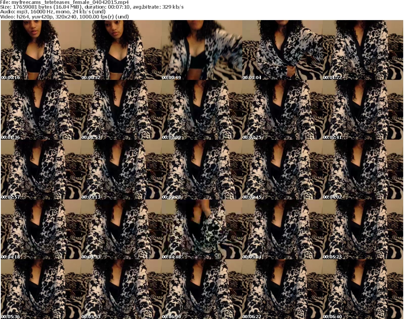Viewport: 404px width, 319px height.
Task: Choose the frame stamped 00:04:18
Action: pos(41,230)
